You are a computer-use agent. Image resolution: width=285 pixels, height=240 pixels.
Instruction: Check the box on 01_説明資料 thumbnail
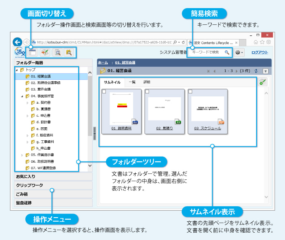[104, 92]
